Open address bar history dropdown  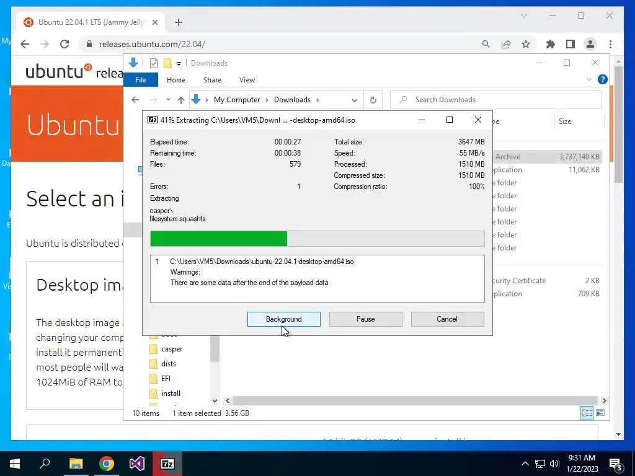point(354,100)
